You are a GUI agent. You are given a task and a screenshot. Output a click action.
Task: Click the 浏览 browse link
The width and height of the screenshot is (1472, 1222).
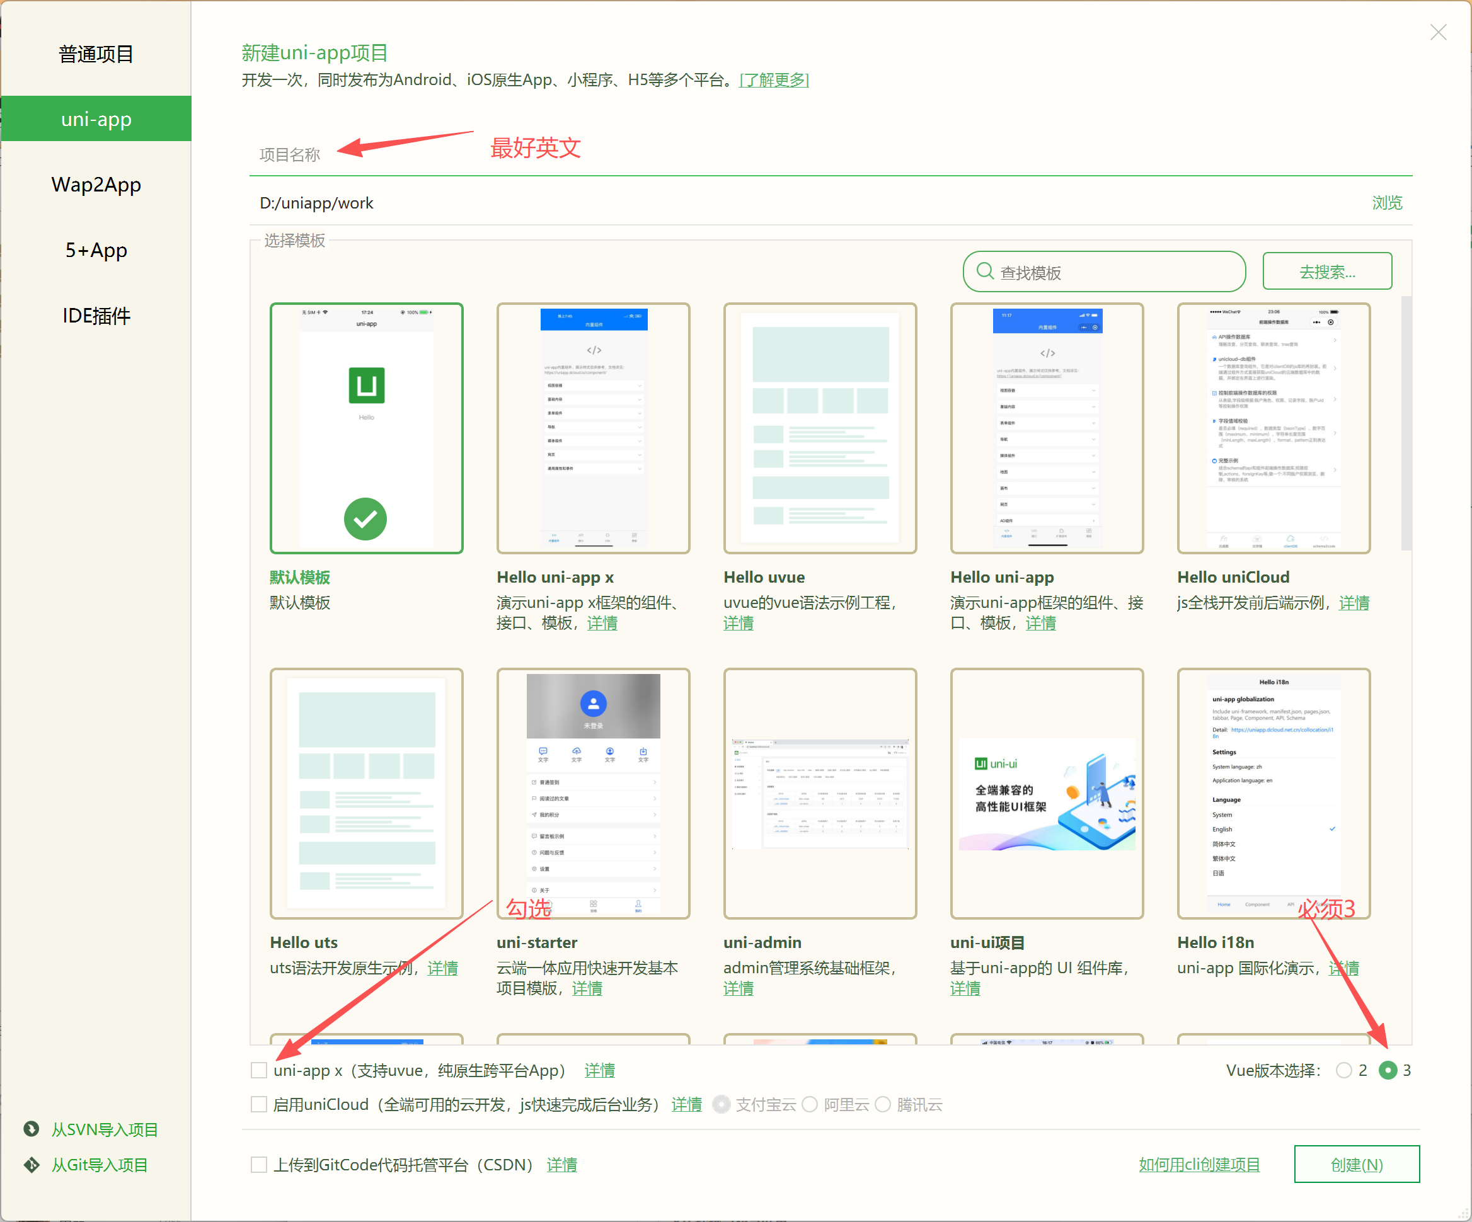click(x=1386, y=202)
